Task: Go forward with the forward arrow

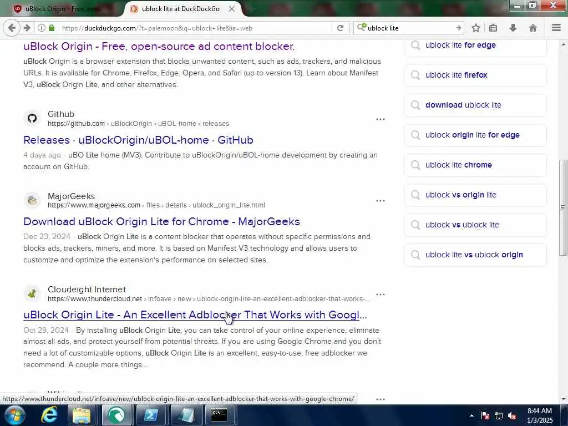Action: (x=27, y=28)
